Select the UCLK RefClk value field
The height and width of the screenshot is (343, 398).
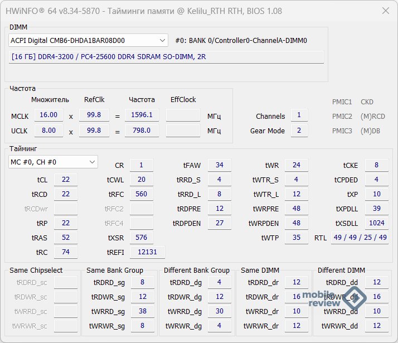94,131
